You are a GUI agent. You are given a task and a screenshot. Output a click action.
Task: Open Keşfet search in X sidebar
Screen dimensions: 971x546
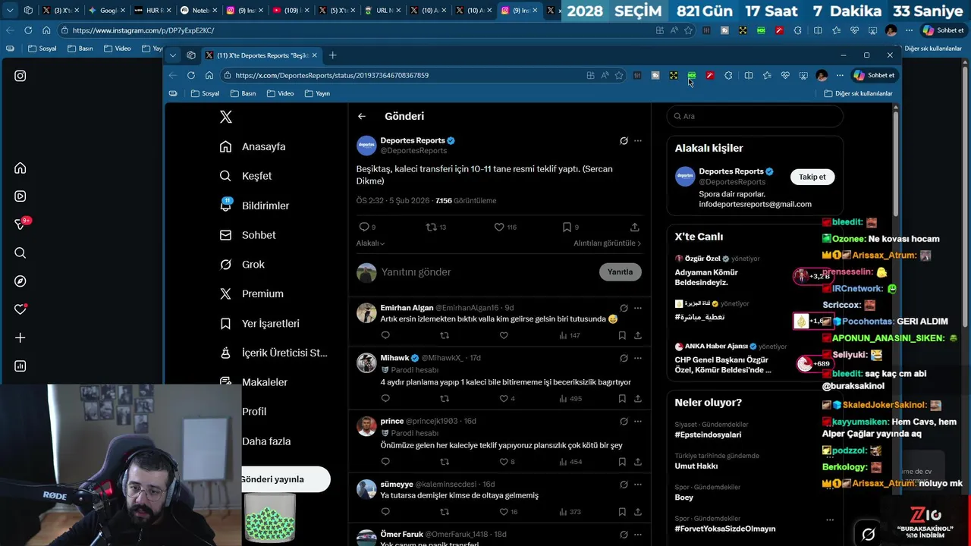tap(246, 176)
